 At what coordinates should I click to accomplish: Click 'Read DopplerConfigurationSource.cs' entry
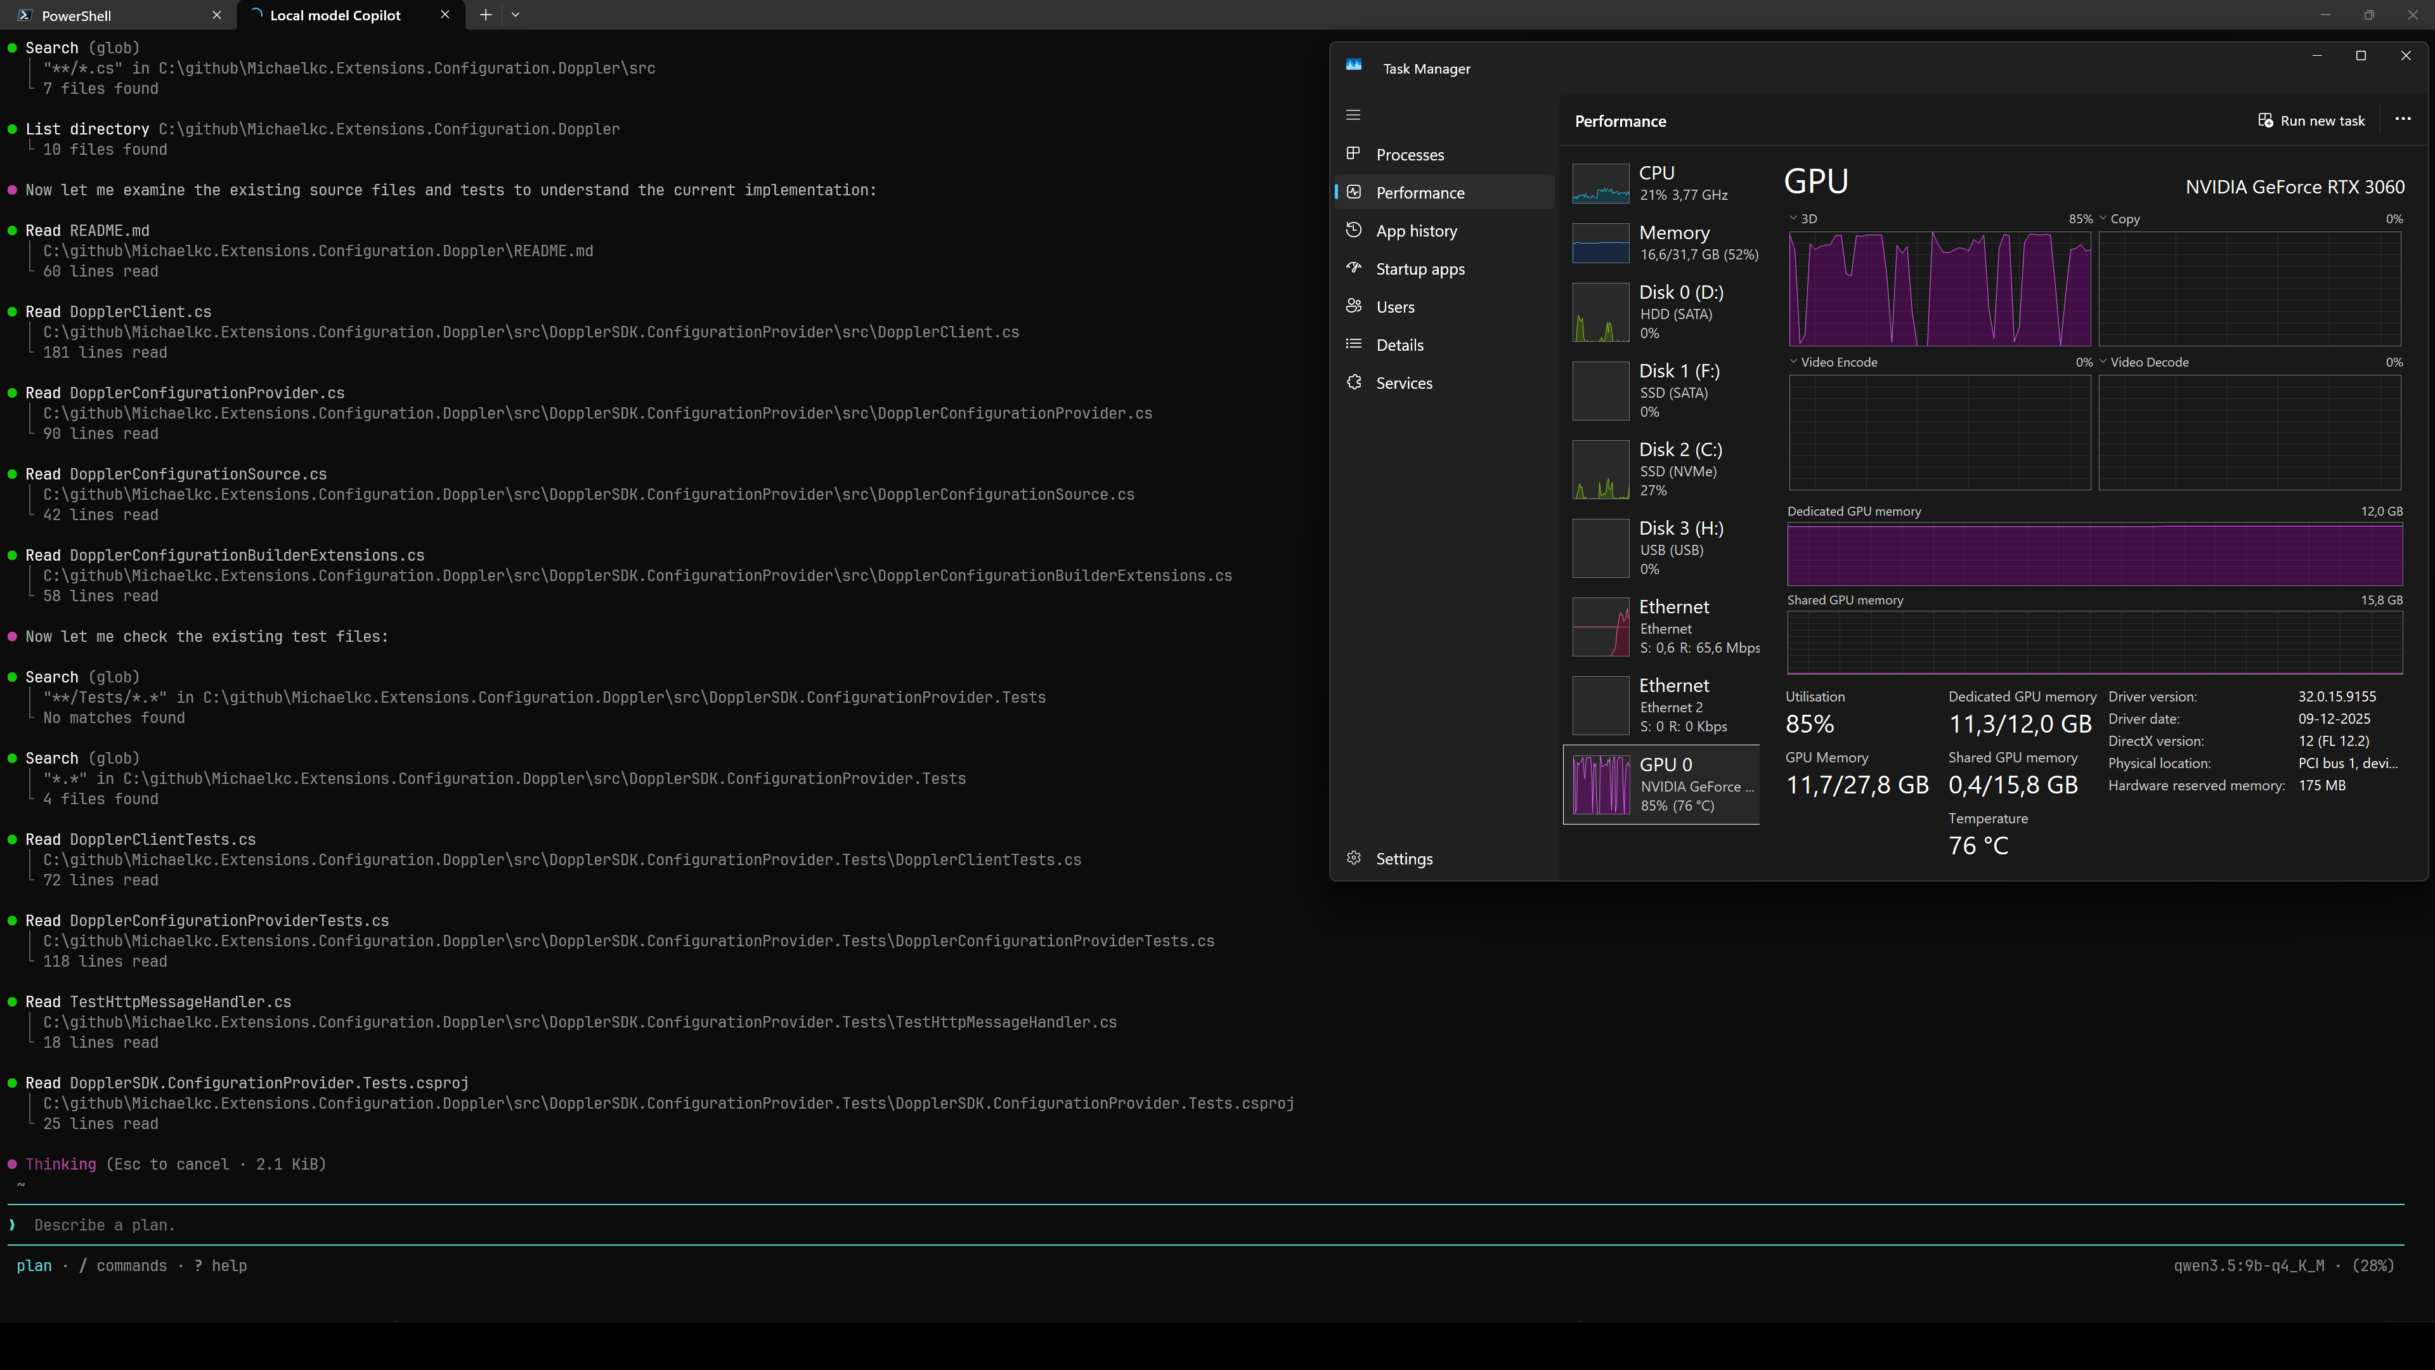tap(176, 474)
